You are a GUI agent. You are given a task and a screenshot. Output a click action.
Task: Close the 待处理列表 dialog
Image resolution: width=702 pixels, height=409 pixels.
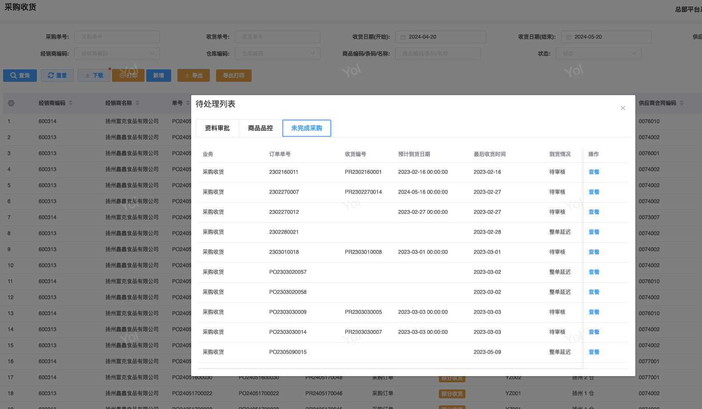coord(623,108)
